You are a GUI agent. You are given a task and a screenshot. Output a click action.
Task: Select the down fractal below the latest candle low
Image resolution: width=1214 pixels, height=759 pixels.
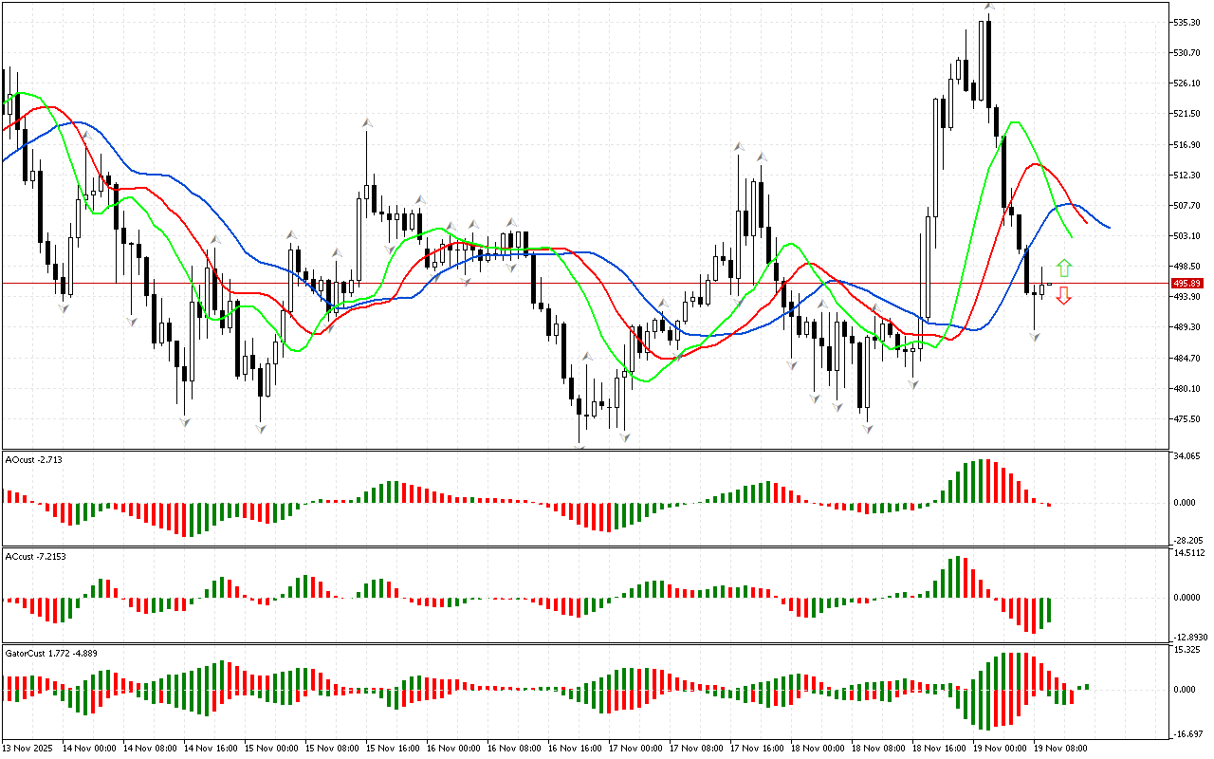click(1035, 336)
